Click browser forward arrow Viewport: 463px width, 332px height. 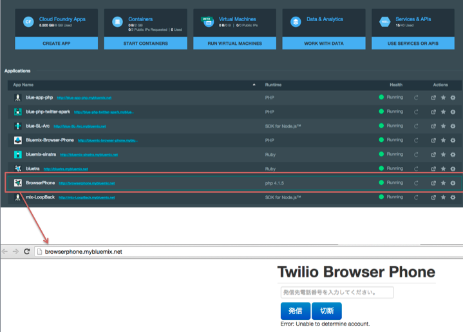(15, 252)
